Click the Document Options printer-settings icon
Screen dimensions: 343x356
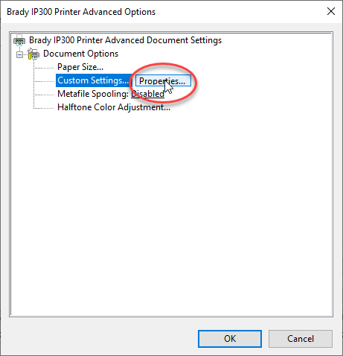33,54
